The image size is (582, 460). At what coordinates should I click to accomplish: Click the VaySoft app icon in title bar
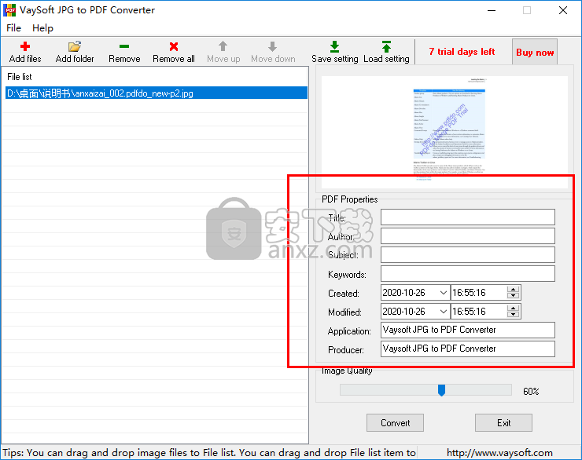(9, 10)
